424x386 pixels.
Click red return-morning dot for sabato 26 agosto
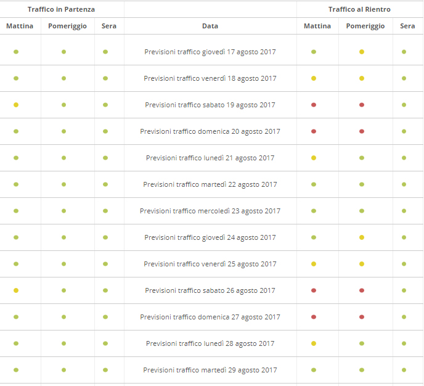coord(314,290)
